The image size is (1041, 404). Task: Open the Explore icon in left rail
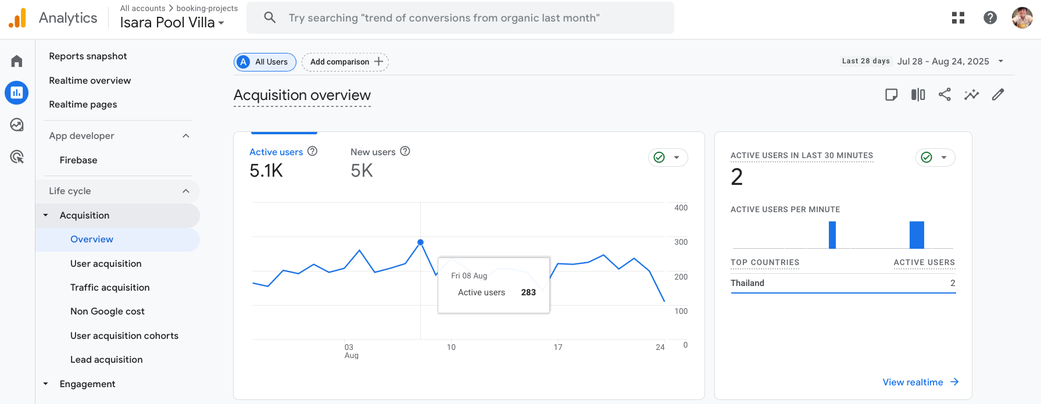pyautogui.click(x=17, y=124)
